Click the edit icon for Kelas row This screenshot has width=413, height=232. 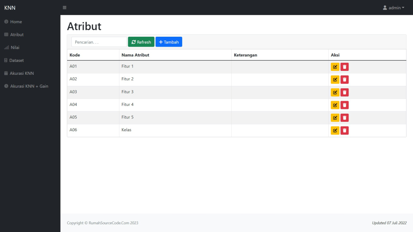[335, 131]
